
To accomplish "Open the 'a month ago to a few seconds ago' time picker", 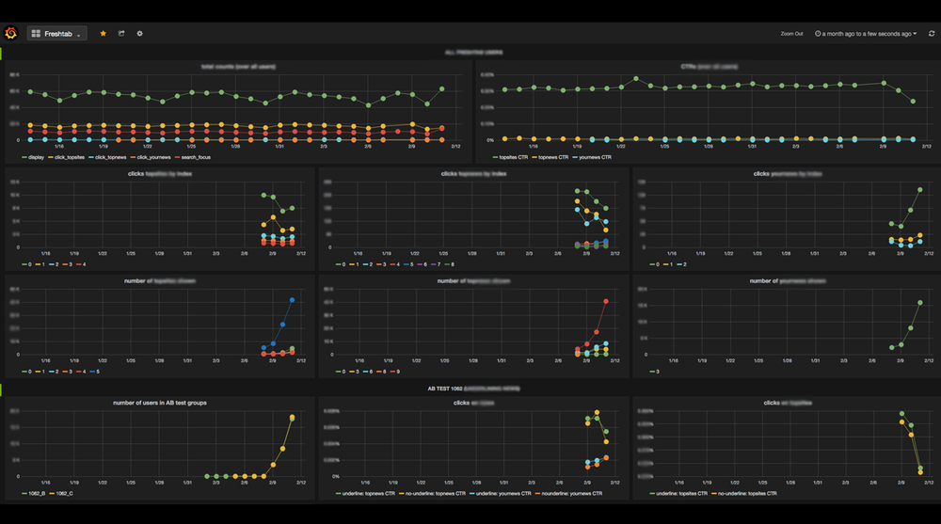I will click(x=866, y=34).
